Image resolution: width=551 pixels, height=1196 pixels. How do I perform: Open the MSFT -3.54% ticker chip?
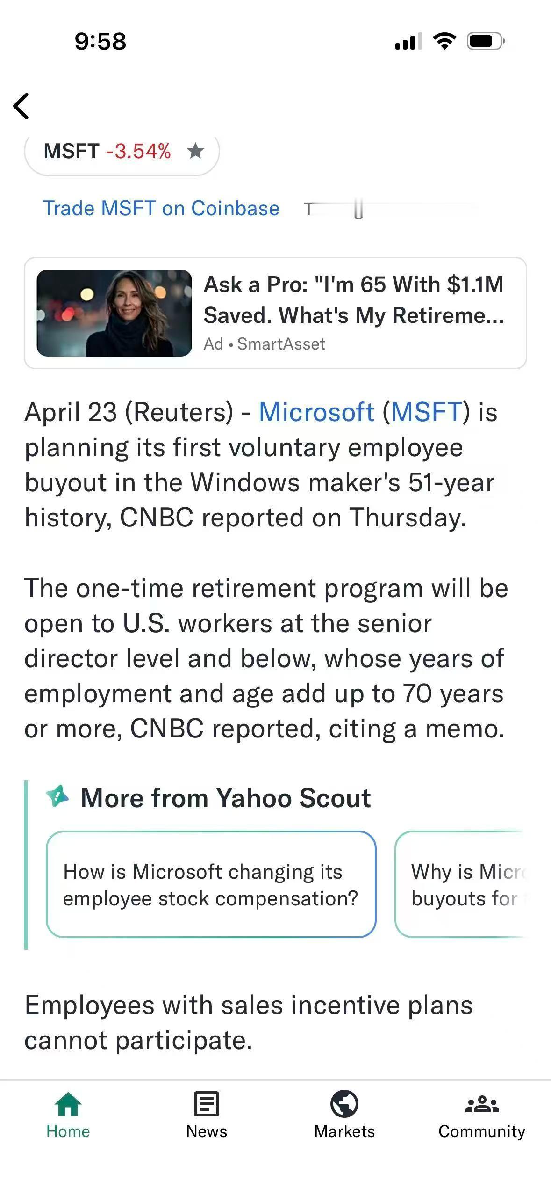(107, 152)
